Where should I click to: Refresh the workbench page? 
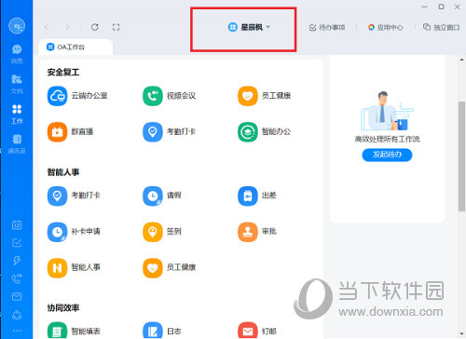click(95, 27)
